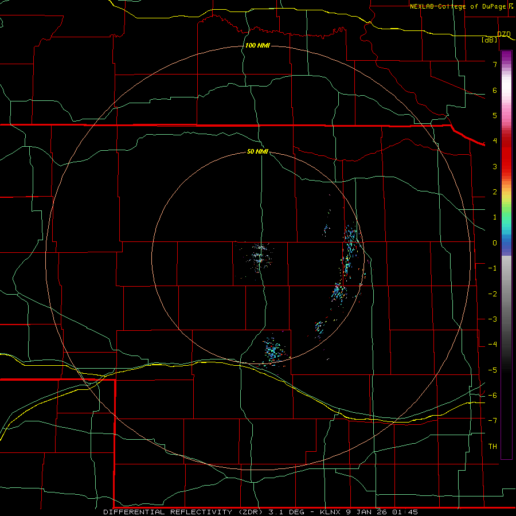Click the 50 NMI range ring label
516x516 pixels.
click(257, 151)
